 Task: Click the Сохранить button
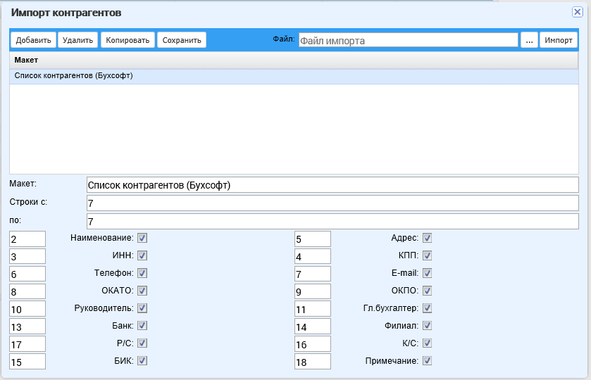click(182, 40)
